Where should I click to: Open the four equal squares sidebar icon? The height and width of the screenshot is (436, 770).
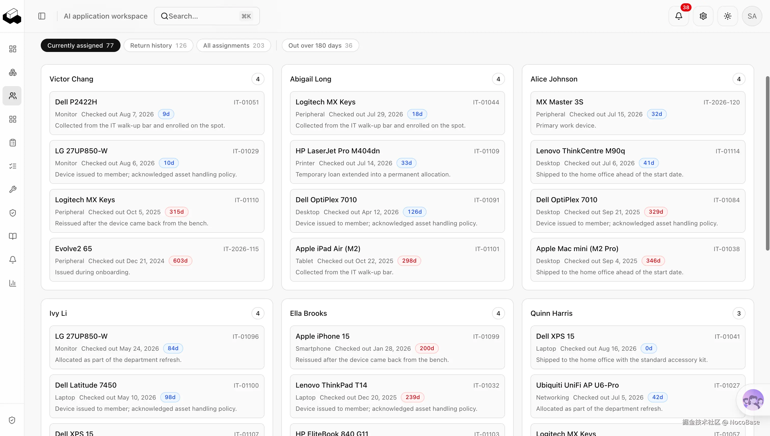(x=12, y=119)
